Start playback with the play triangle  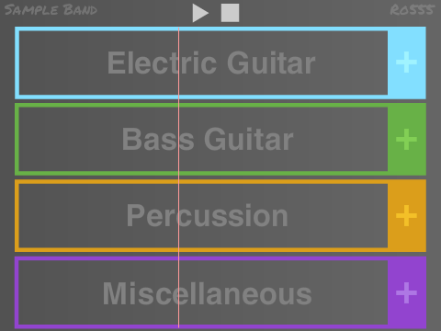(x=200, y=13)
